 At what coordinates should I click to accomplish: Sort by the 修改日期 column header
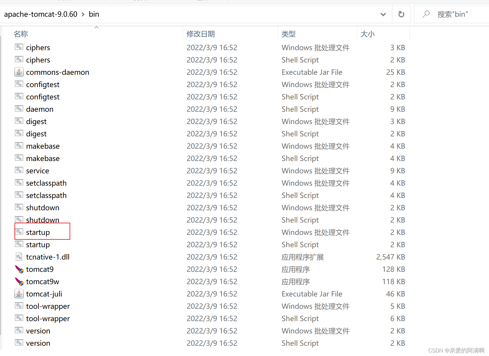coord(201,34)
